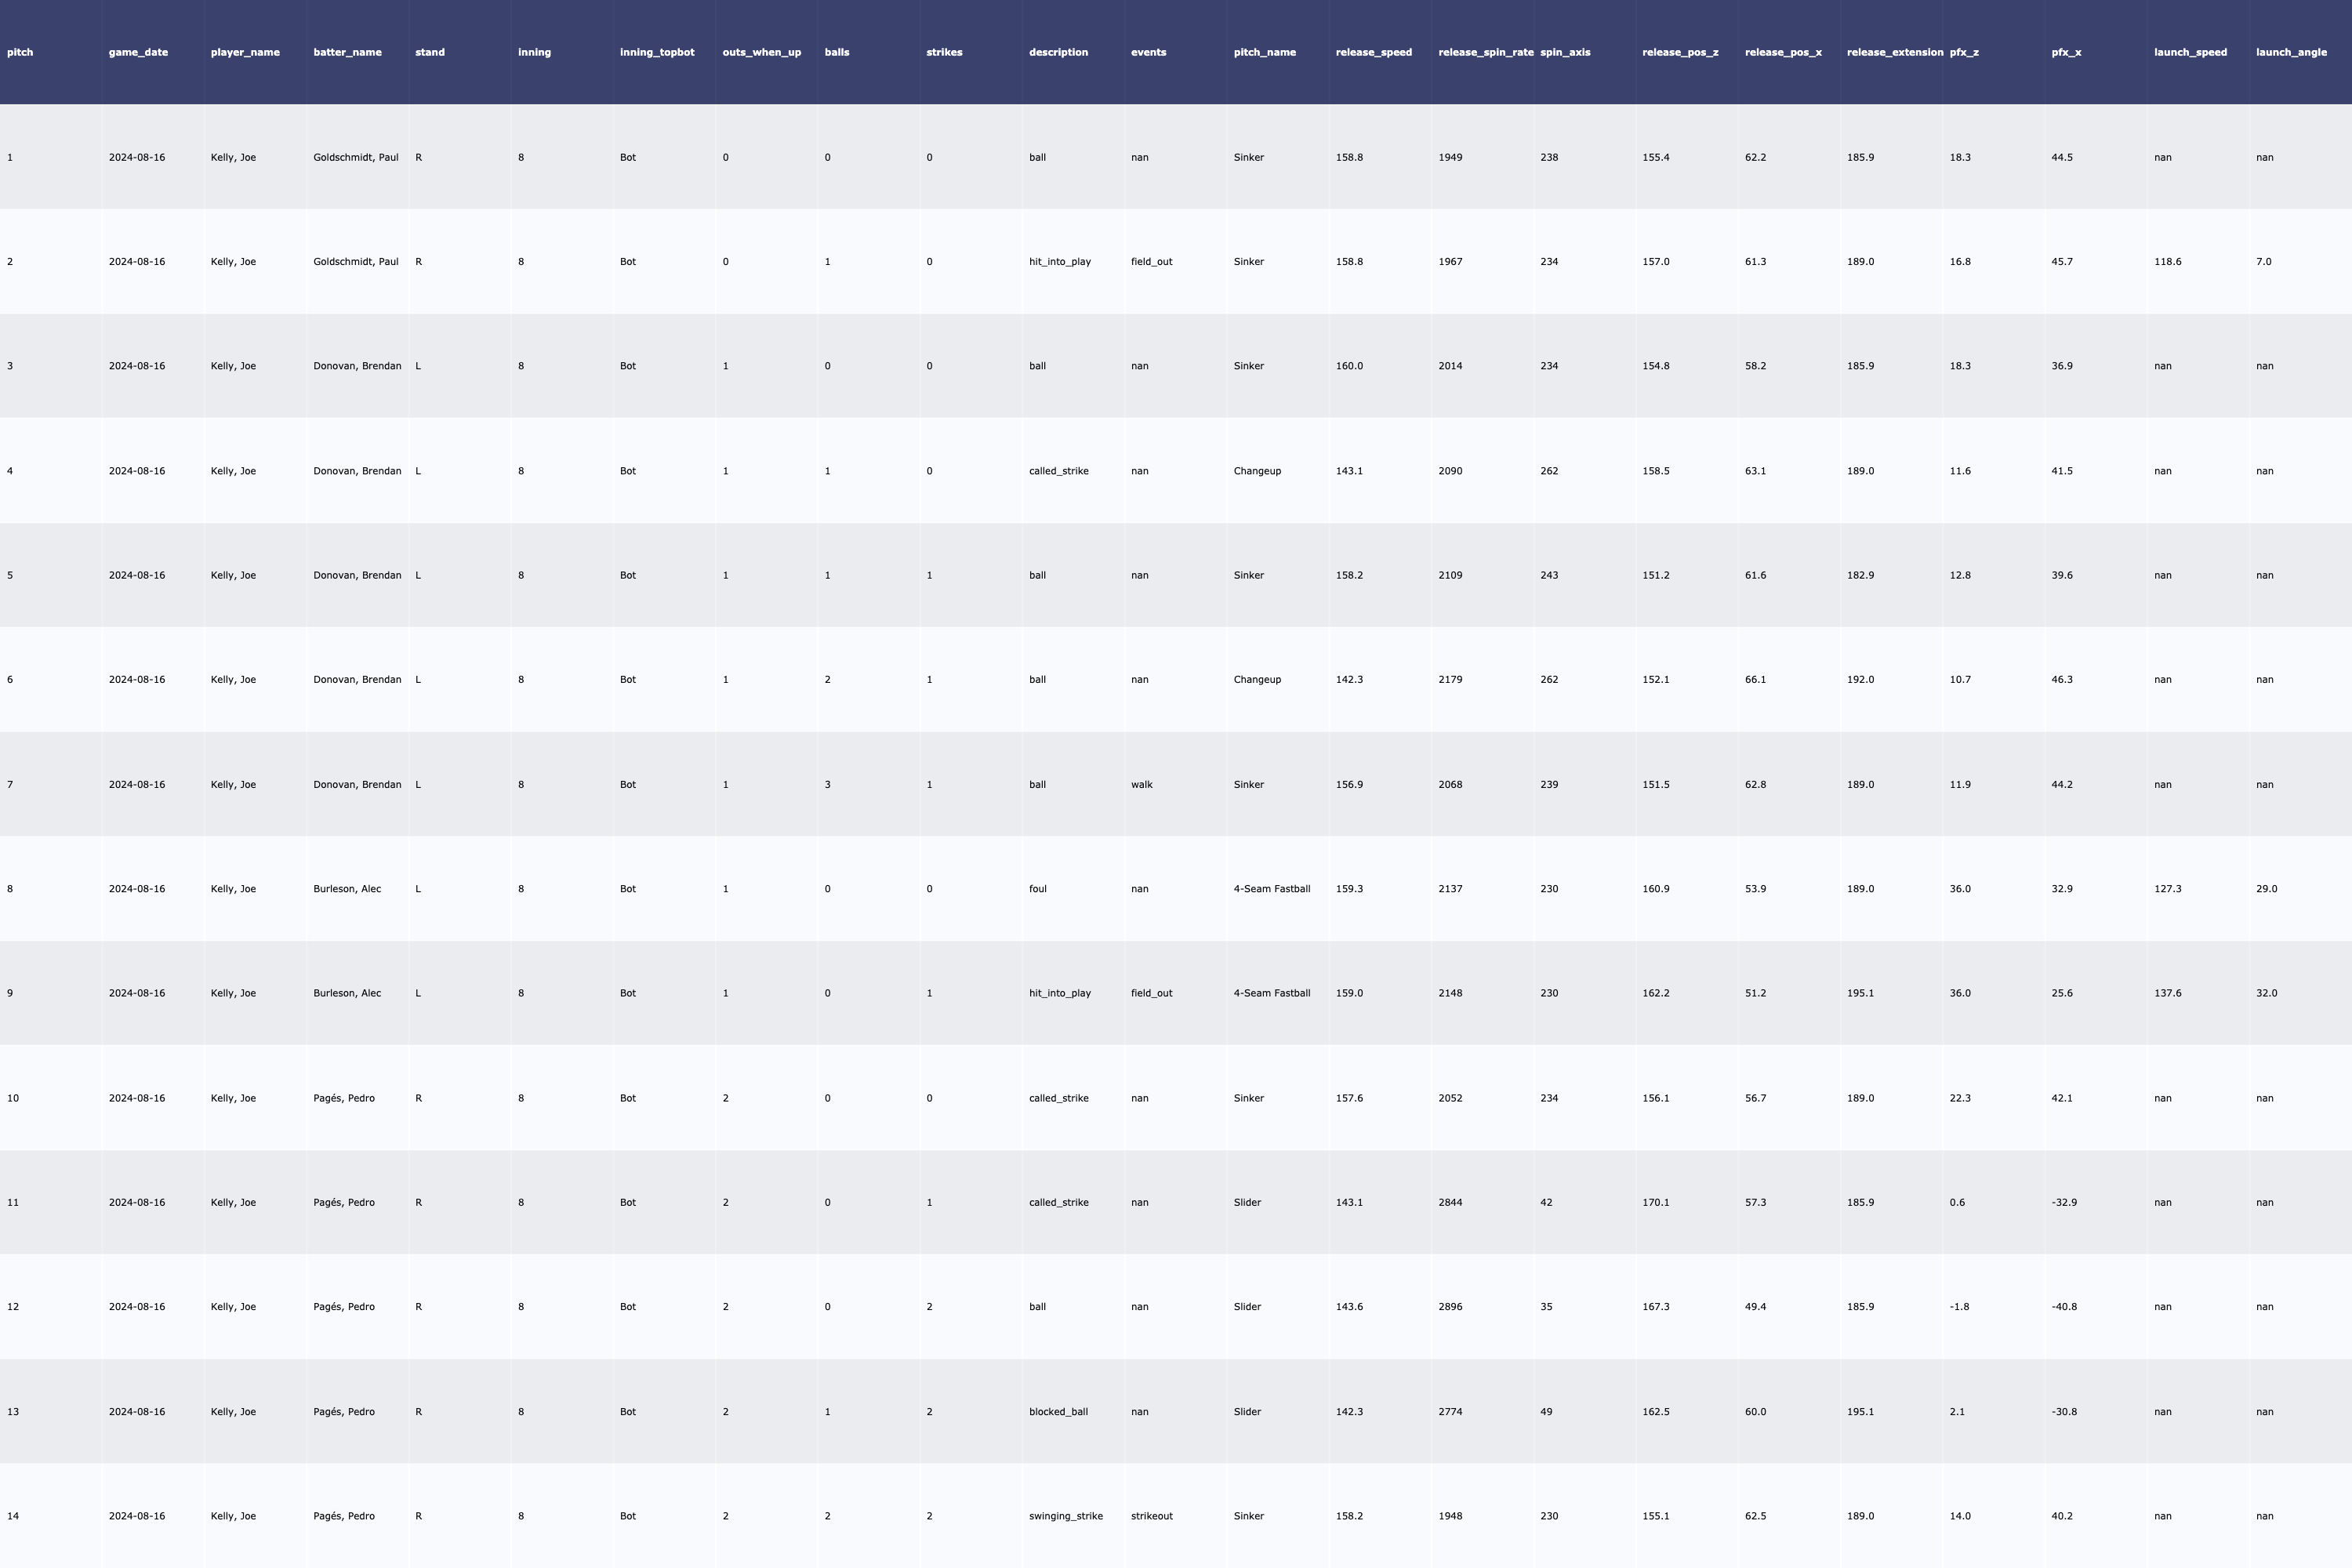The image size is (2352, 1568).
Task: Select the walk events cell
Action: (x=1141, y=784)
